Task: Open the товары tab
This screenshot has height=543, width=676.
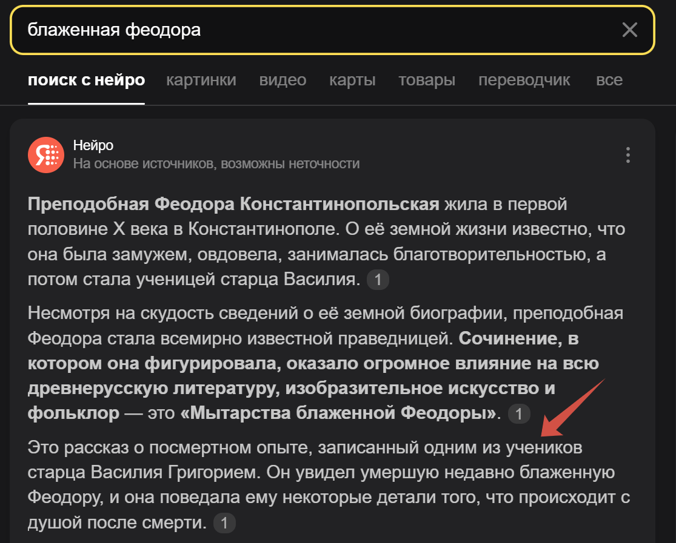Action: (426, 79)
